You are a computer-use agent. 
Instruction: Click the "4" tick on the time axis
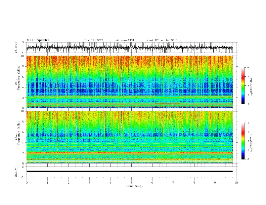coord(110,183)
